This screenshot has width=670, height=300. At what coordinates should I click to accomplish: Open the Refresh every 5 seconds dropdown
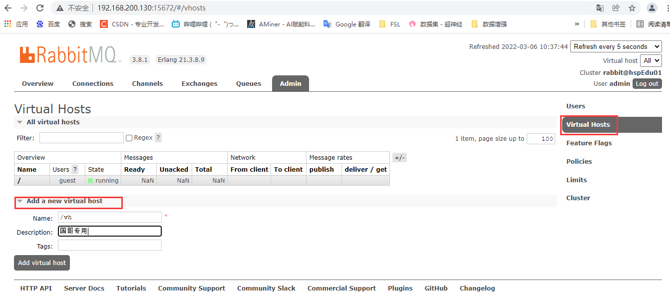(x=616, y=46)
